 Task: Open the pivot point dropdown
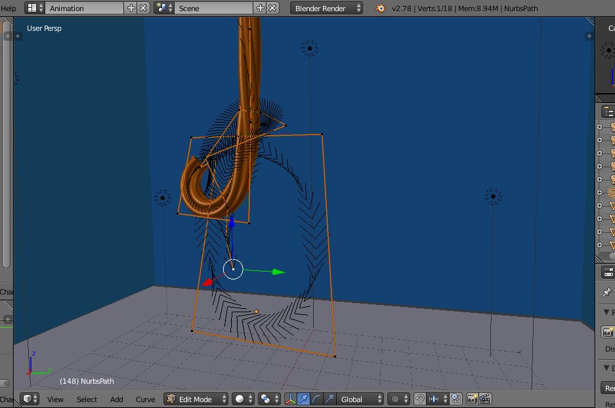click(x=269, y=399)
